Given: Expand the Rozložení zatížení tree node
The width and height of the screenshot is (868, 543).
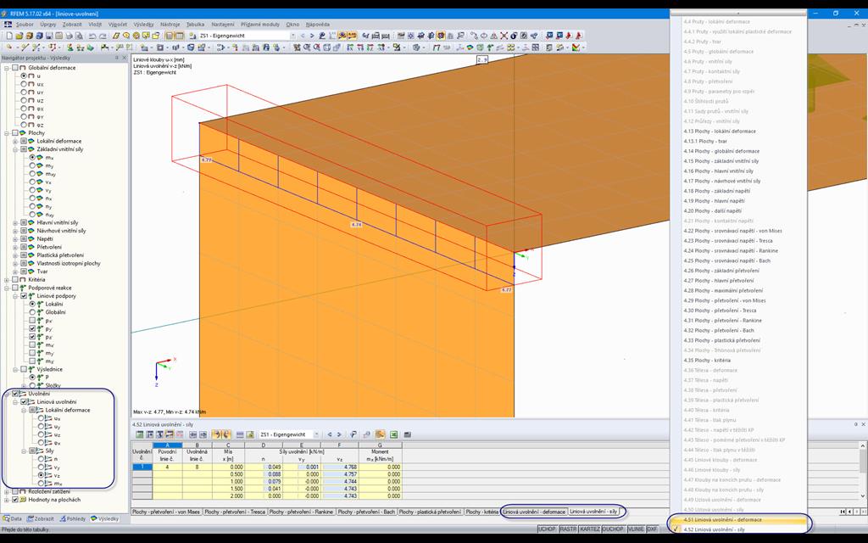Looking at the screenshot, I should pos(7,491).
